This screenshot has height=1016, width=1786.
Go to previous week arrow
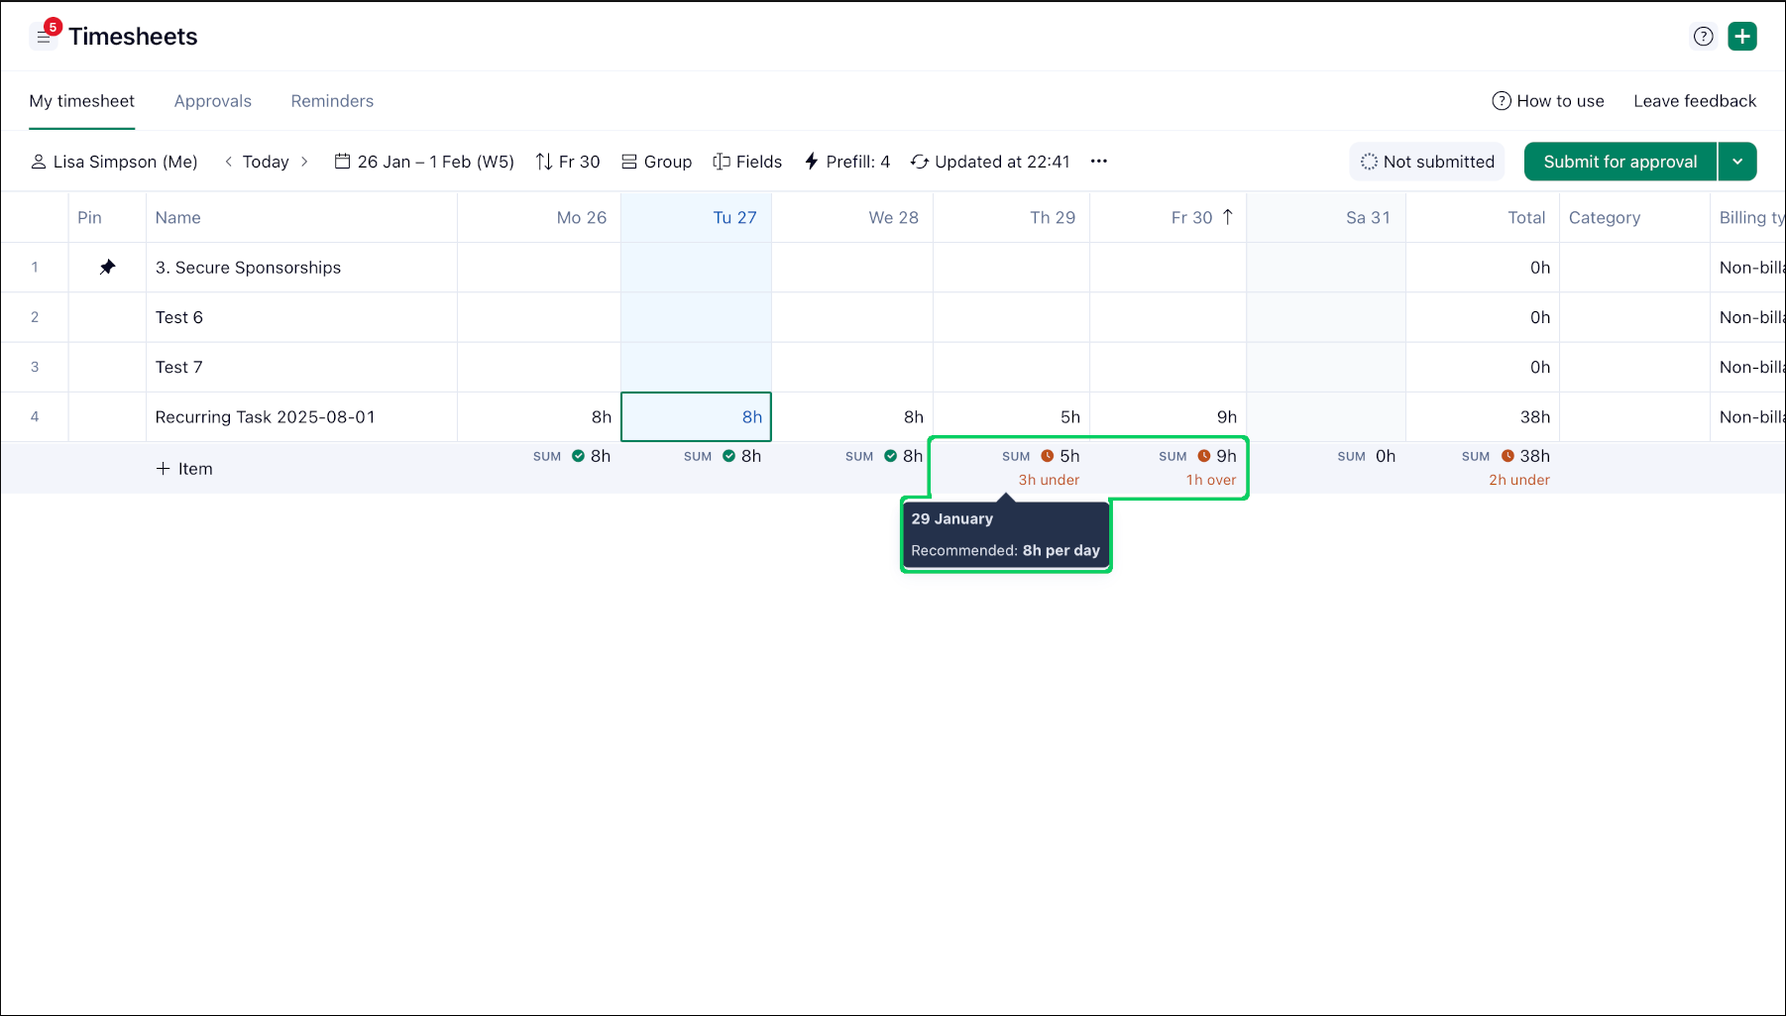coord(229,162)
